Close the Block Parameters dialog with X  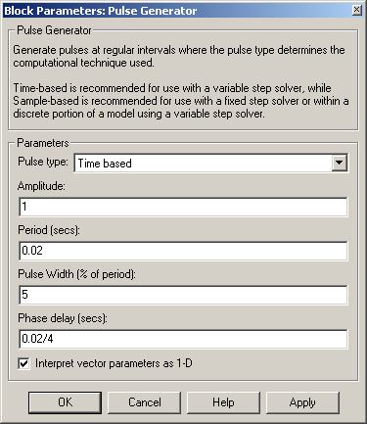pyautogui.click(x=357, y=11)
